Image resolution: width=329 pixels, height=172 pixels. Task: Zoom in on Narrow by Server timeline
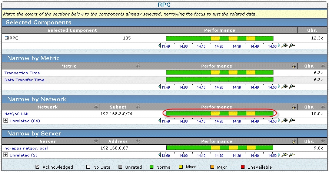[x=285, y=155]
